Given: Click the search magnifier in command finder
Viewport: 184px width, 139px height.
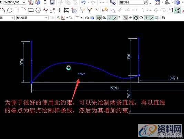Looking at the screenshot, I should [x=145, y=2].
